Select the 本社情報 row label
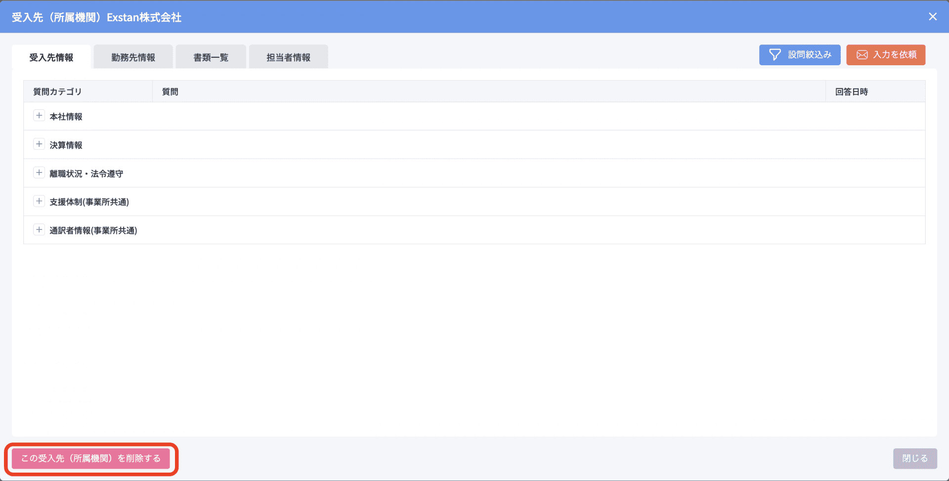The image size is (949, 481). tap(66, 117)
